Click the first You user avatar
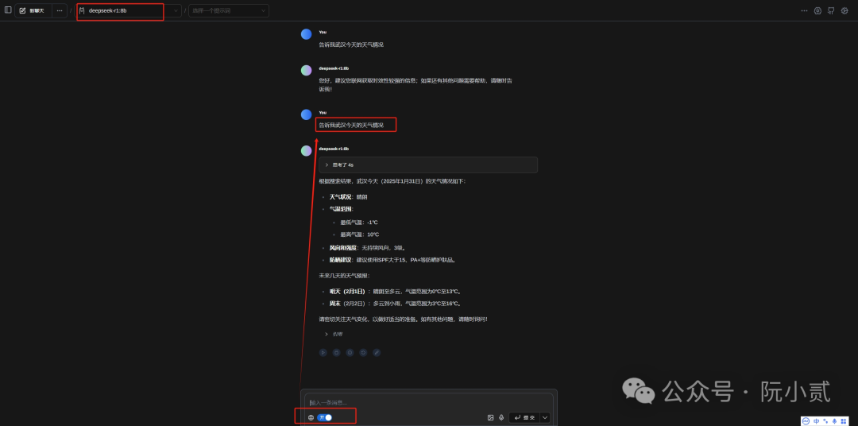Image resolution: width=858 pixels, height=426 pixels. tap(307, 34)
